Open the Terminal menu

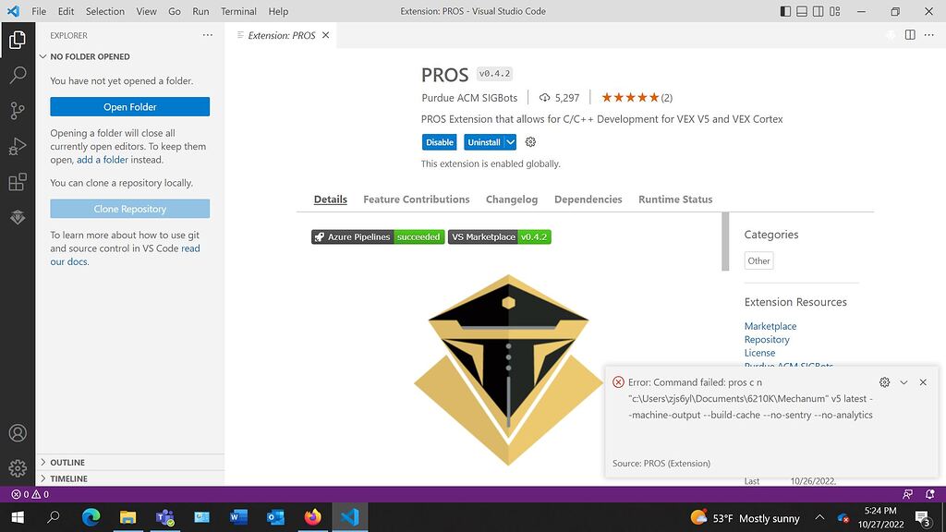[238, 11]
